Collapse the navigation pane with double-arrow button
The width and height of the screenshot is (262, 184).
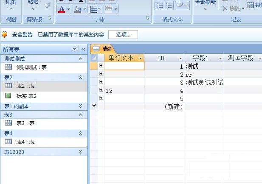(83, 49)
